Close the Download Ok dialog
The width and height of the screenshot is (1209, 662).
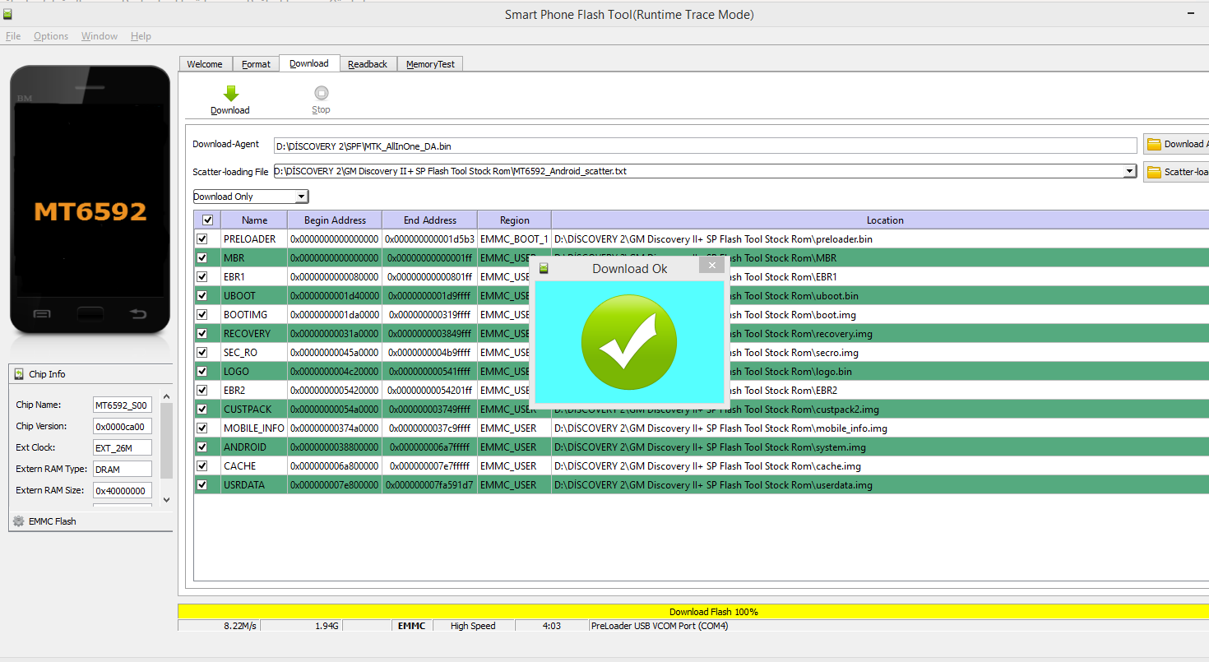click(711, 266)
